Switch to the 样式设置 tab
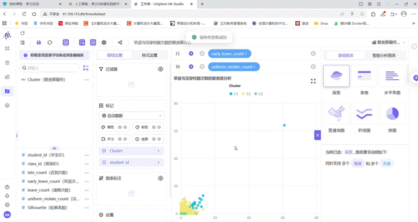Viewport: 418px width, 222px height. (149, 55)
